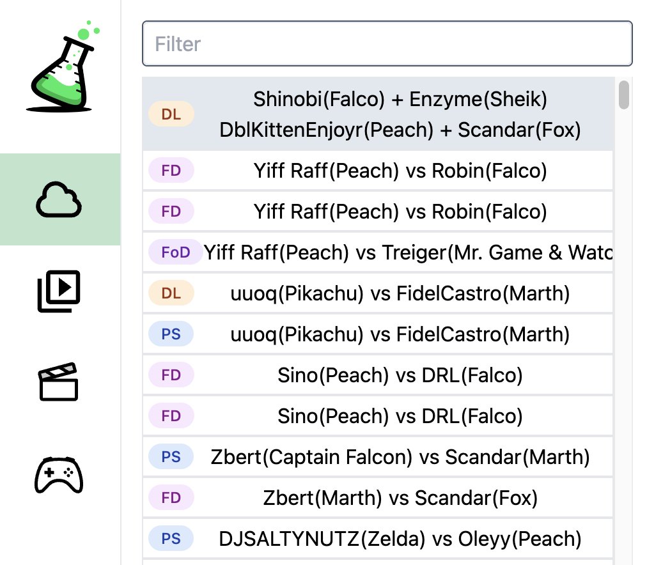
Task: Select DL uuoq(Pikachu) vs FidelCastro(Marth) row
Action: tap(378, 293)
